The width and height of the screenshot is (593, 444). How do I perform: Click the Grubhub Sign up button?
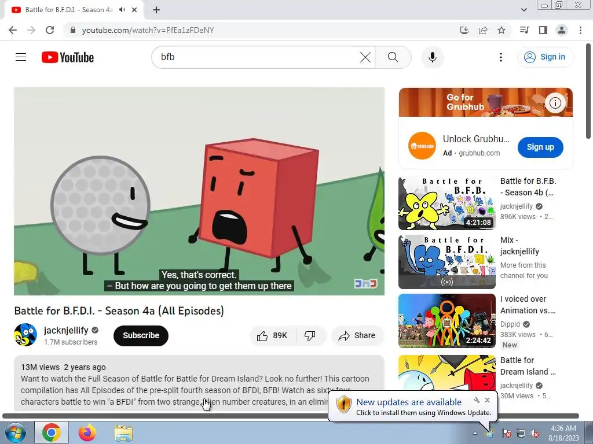point(540,147)
